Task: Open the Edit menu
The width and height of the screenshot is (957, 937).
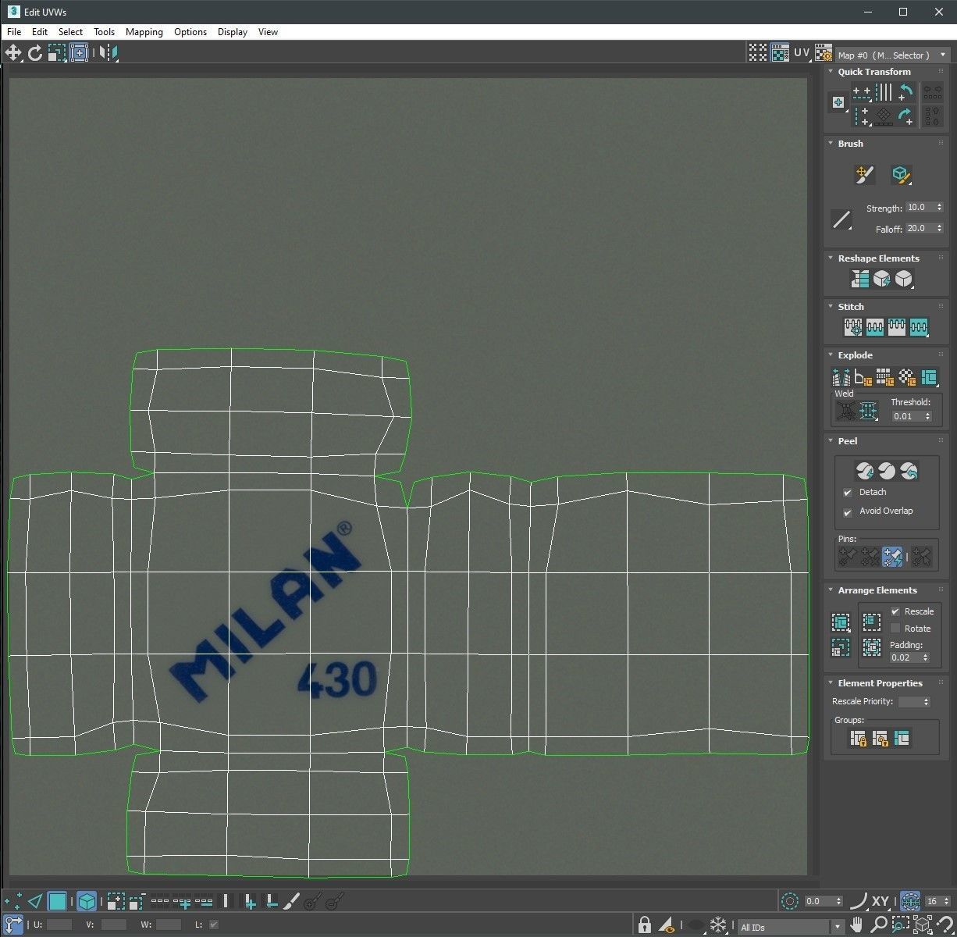Action: click(40, 32)
